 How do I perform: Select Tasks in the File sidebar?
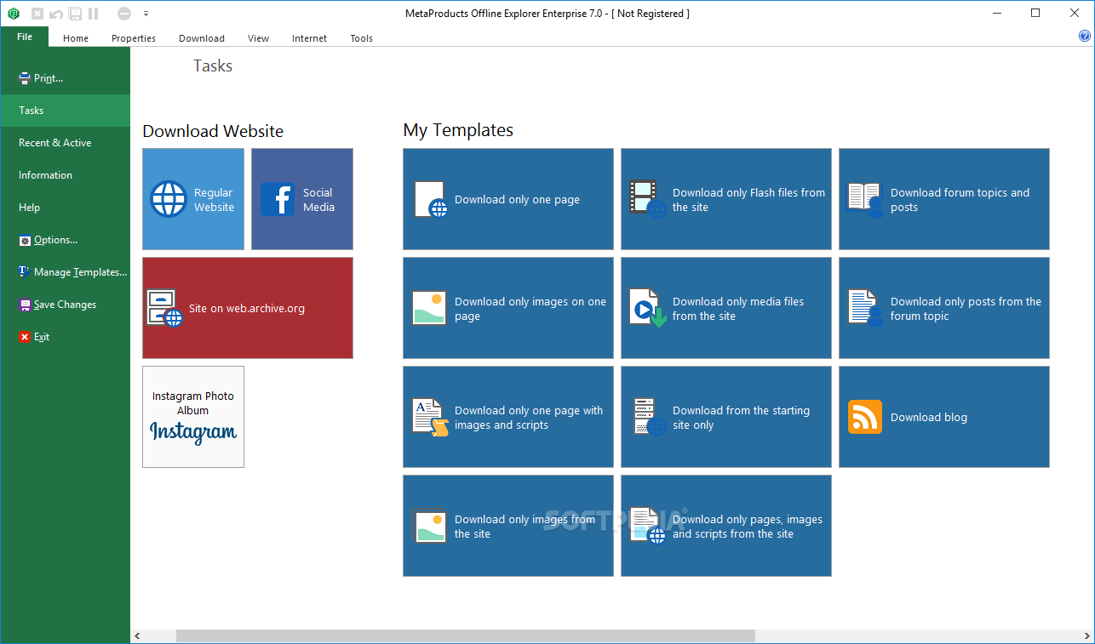point(66,111)
